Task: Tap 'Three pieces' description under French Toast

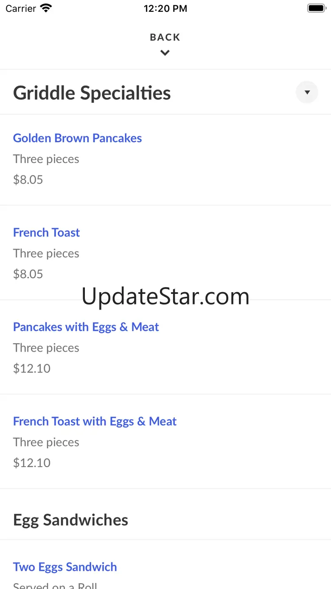Action: coord(46,253)
